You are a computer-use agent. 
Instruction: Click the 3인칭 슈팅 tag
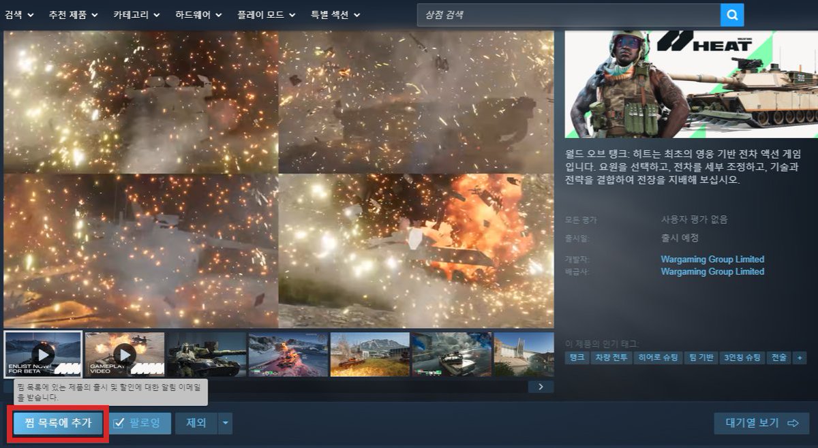742,357
